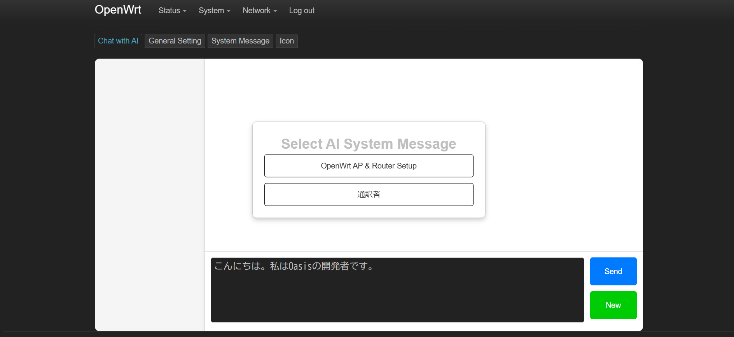Switch to the Chat with AI tab

[x=118, y=41]
